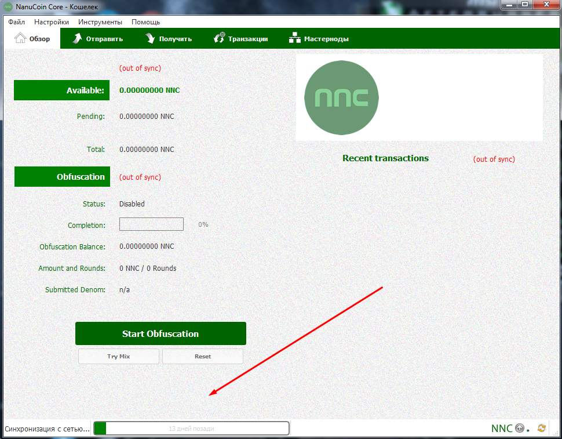Click the Completion progress bar
The image size is (562, 439).
[x=151, y=224]
